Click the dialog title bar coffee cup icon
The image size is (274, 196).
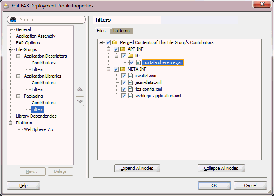click(x=6, y=6)
